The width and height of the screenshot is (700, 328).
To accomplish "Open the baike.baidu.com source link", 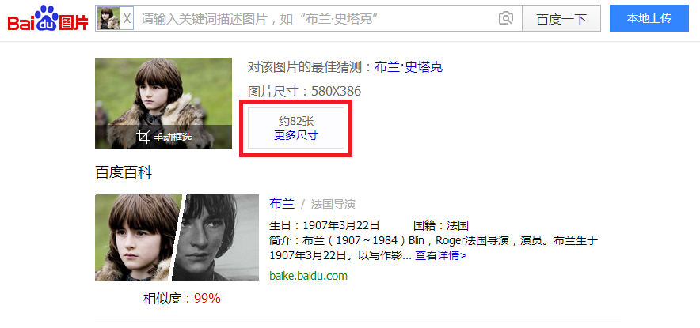I will click(x=309, y=276).
